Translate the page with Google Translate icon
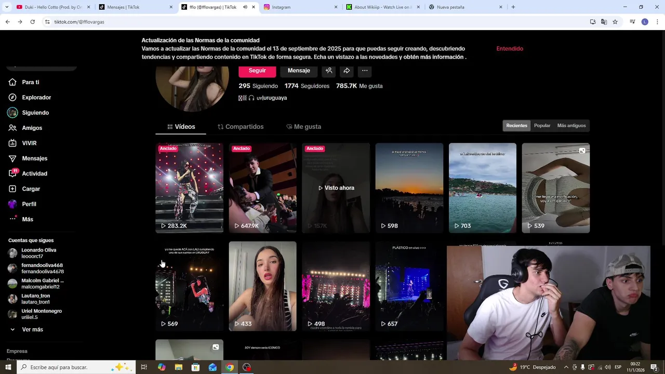This screenshot has height=374, width=665. tap(604, 22)
